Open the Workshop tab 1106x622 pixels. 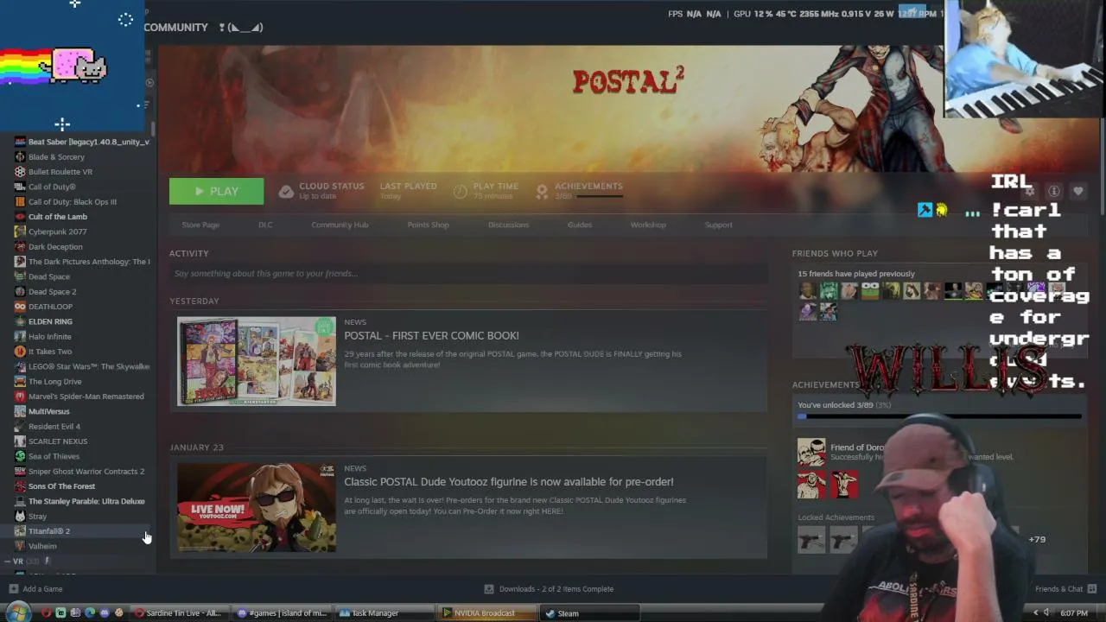648,225
